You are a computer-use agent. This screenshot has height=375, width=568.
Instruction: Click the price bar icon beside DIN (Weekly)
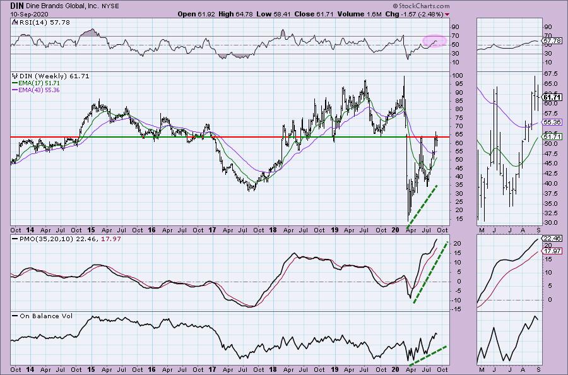(x=15, y=76)
